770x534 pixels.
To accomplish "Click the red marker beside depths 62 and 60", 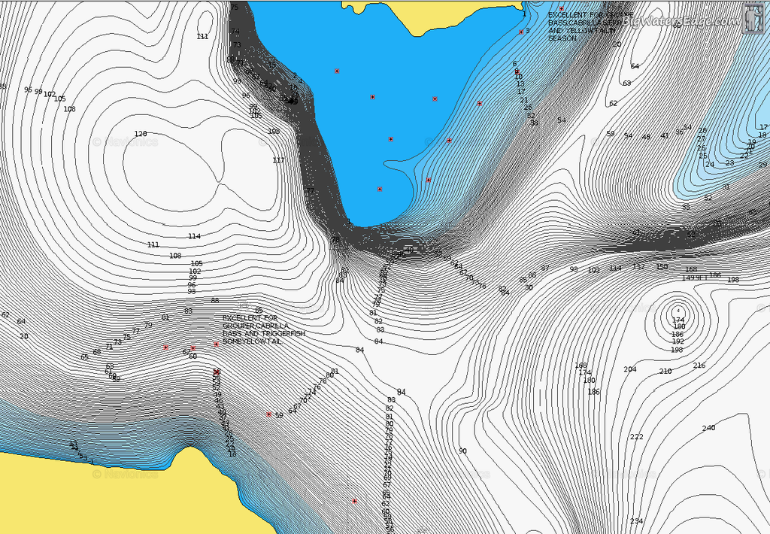I will 192,349.
